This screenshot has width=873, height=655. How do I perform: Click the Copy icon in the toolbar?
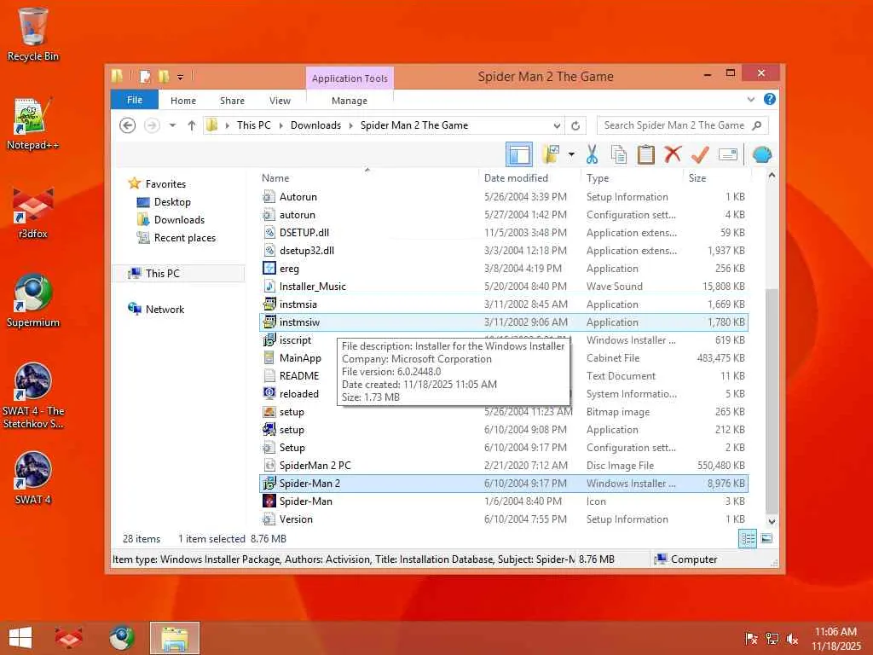(x=619, y=154)
